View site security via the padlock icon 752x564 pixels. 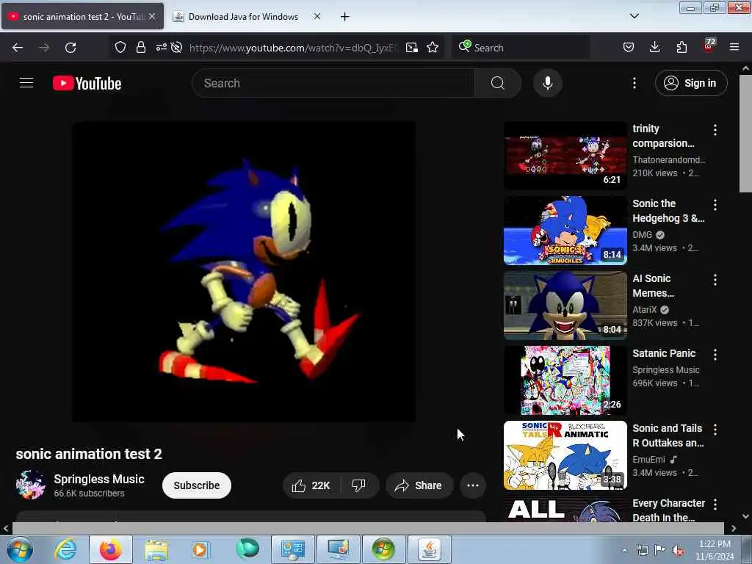click(x=140, y=48)
